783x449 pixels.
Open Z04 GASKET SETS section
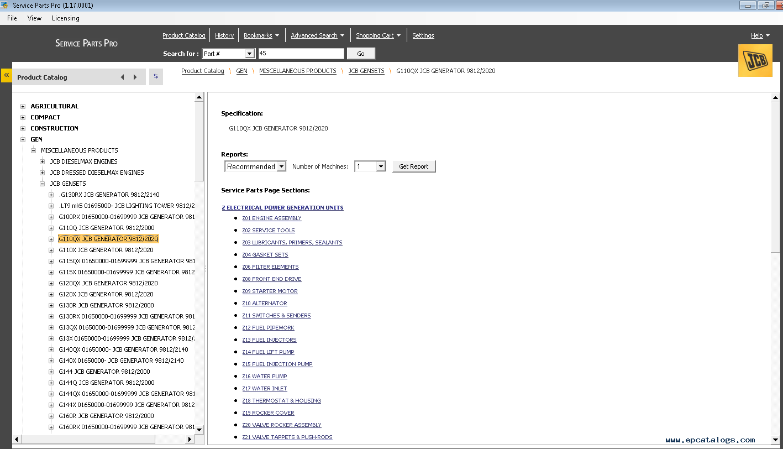[265, 255]
